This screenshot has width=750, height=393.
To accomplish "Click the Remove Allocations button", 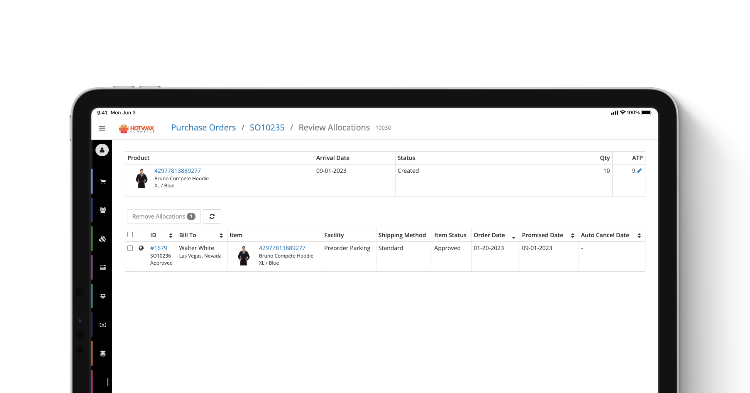I will click(x=164, y=216).
